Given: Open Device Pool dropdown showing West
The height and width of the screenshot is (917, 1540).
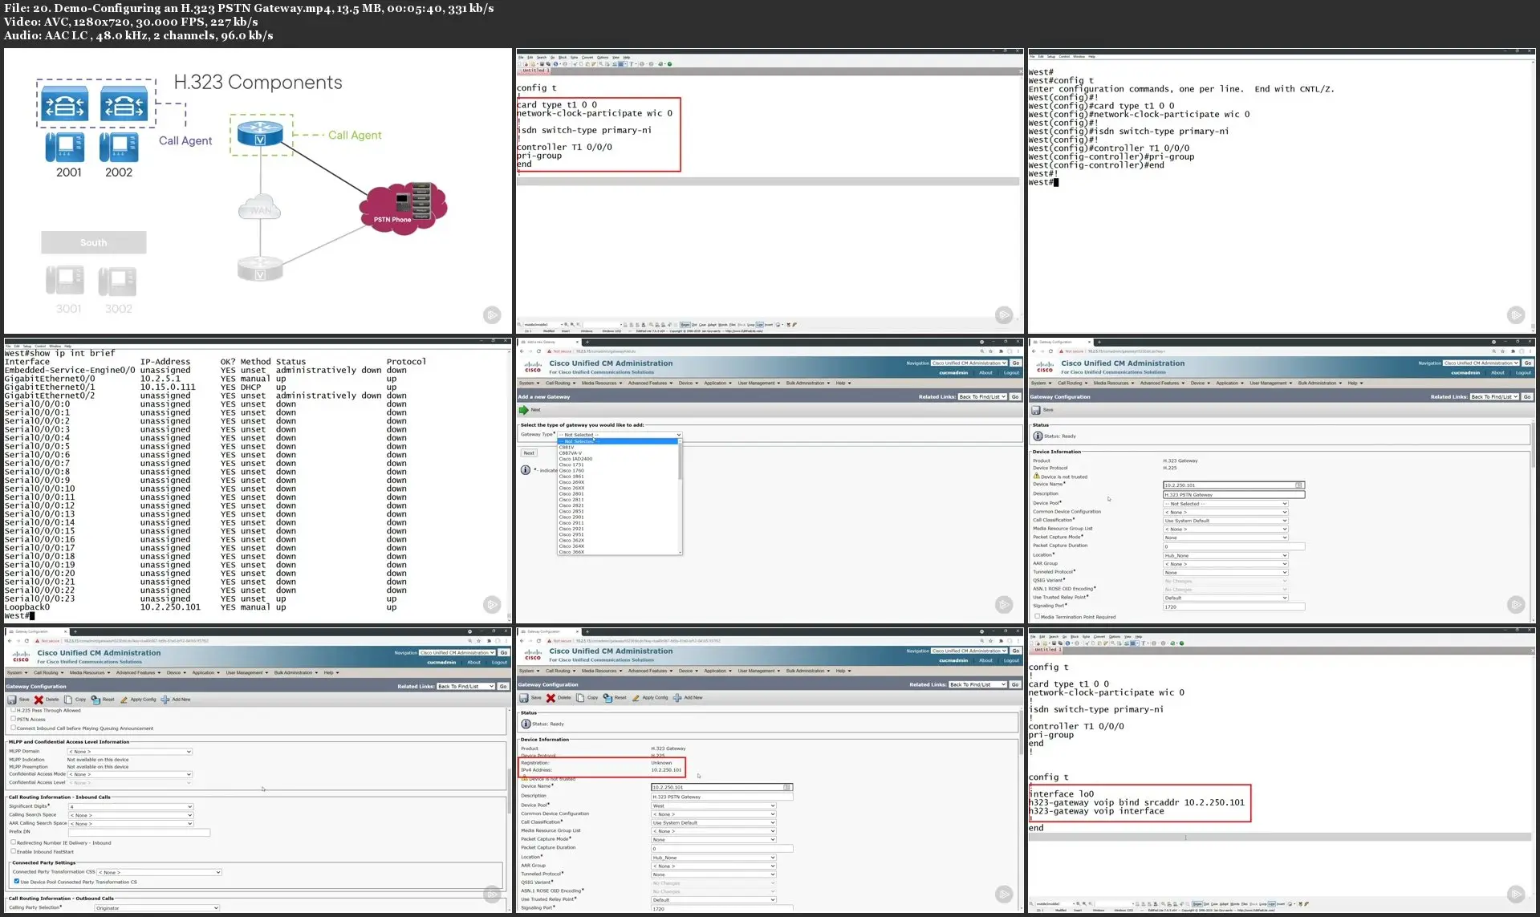Looking at the screenshot, I should pyautogui.click(x=713, y=805).
